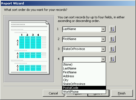Image resolution: width=136 pixels, height=100 pixels.
Task: Click the Finish button
Action: (122, 93)
